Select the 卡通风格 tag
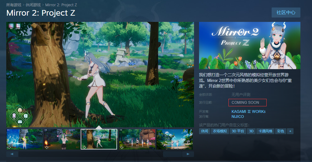The height and width of the screenshot is (162, 312). pyautogui.click(x=265, y=131)
